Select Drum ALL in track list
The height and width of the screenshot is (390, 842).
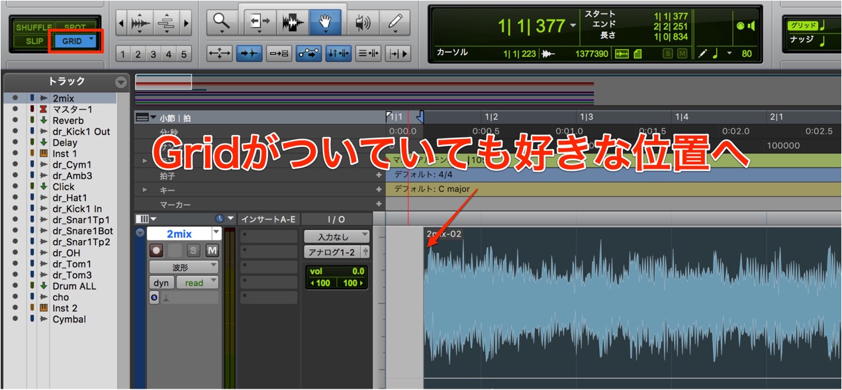74,286
